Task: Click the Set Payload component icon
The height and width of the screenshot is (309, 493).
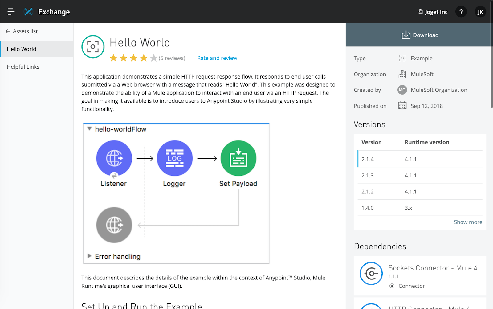Action: pos(238,158)
